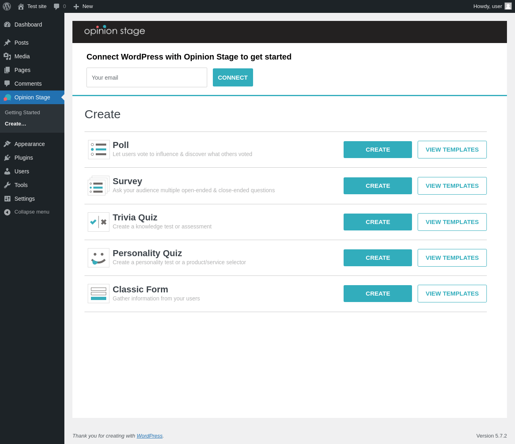515x444 pixels.
Task: View templates for Trivia Quiz
Action: click(452, 222)
